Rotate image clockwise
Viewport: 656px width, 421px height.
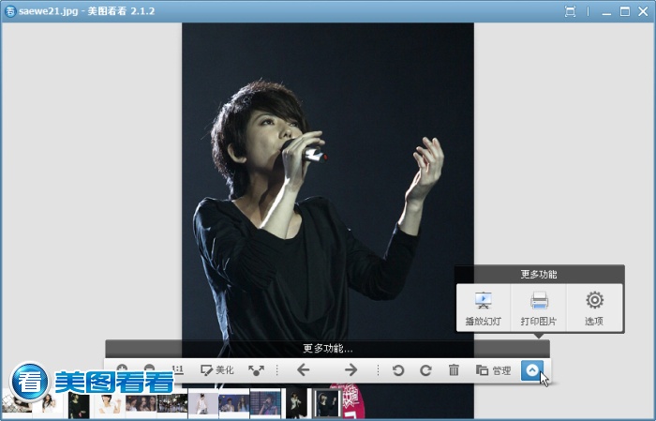[425, 370]
